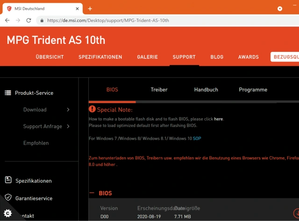The width and height of the screenshot is (299, 221).
Task: Select the Programme tab
Action: 253,90
